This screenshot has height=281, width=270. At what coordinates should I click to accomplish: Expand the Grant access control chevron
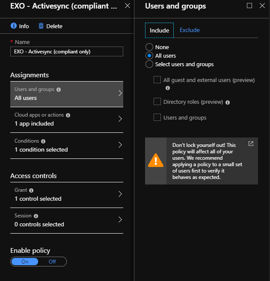point(120,194)
